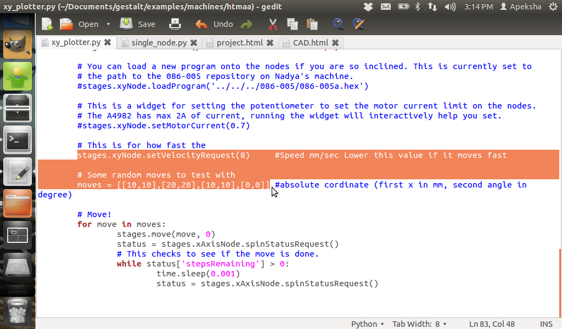562x329 pixels.
Task: Close the xy_plotter.py tab
Action: 108,42
